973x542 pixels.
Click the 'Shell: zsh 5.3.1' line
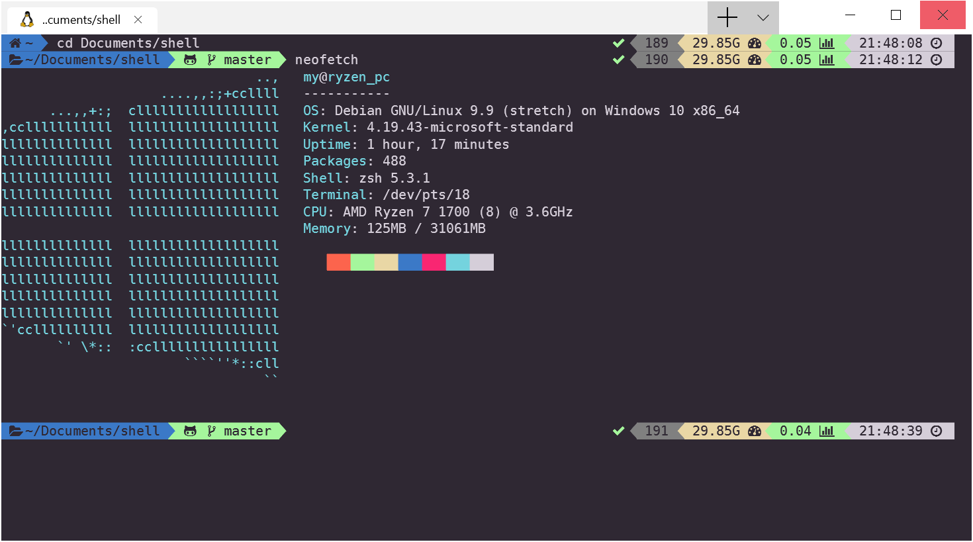click(366, 178)
